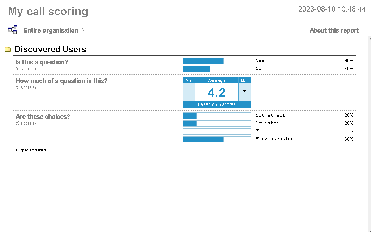Select the average score value 4.2

(x=216, y=92)
